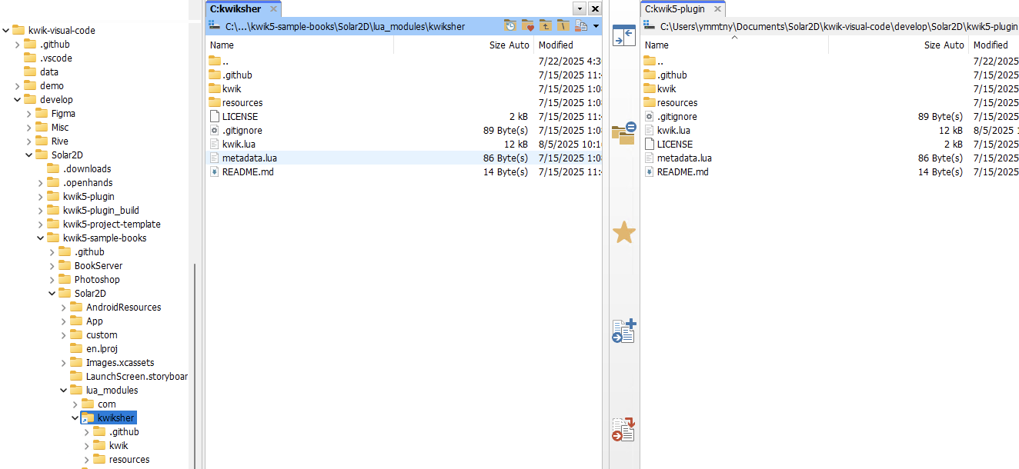The width and height of the screenshot is (1019, 469).
Task: Open the favorite folders icon with the heart
Action: [x=528, y=26]
